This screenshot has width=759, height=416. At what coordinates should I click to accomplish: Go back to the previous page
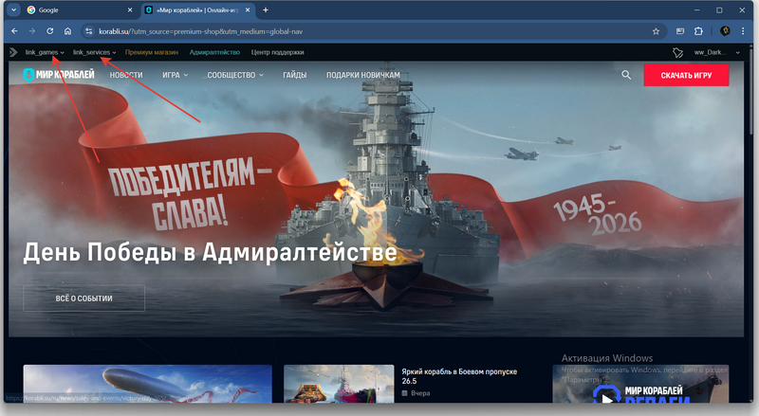pyautogui.click(x=14, y=31)
